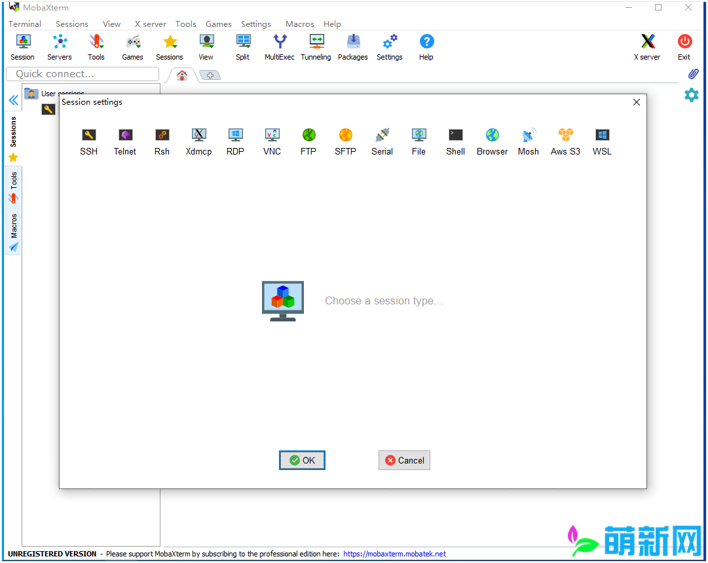Open Settings menu in menu bar

coord(256,24)
